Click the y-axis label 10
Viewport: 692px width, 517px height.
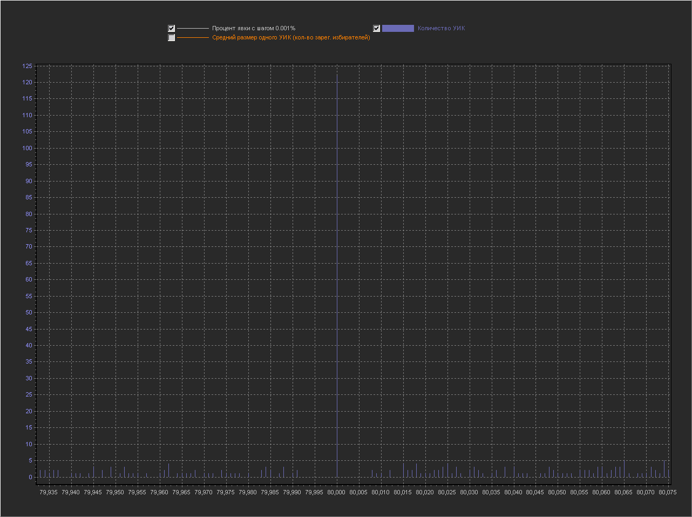29,444
